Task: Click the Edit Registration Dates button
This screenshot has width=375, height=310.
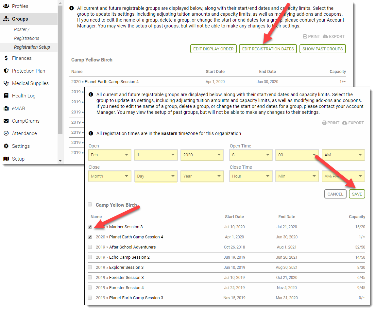Action: (x=268, y=49)
